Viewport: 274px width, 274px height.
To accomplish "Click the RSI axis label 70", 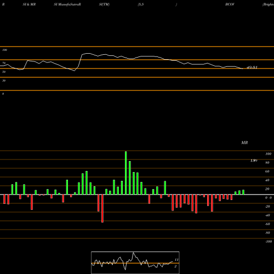I will [4, 63].
